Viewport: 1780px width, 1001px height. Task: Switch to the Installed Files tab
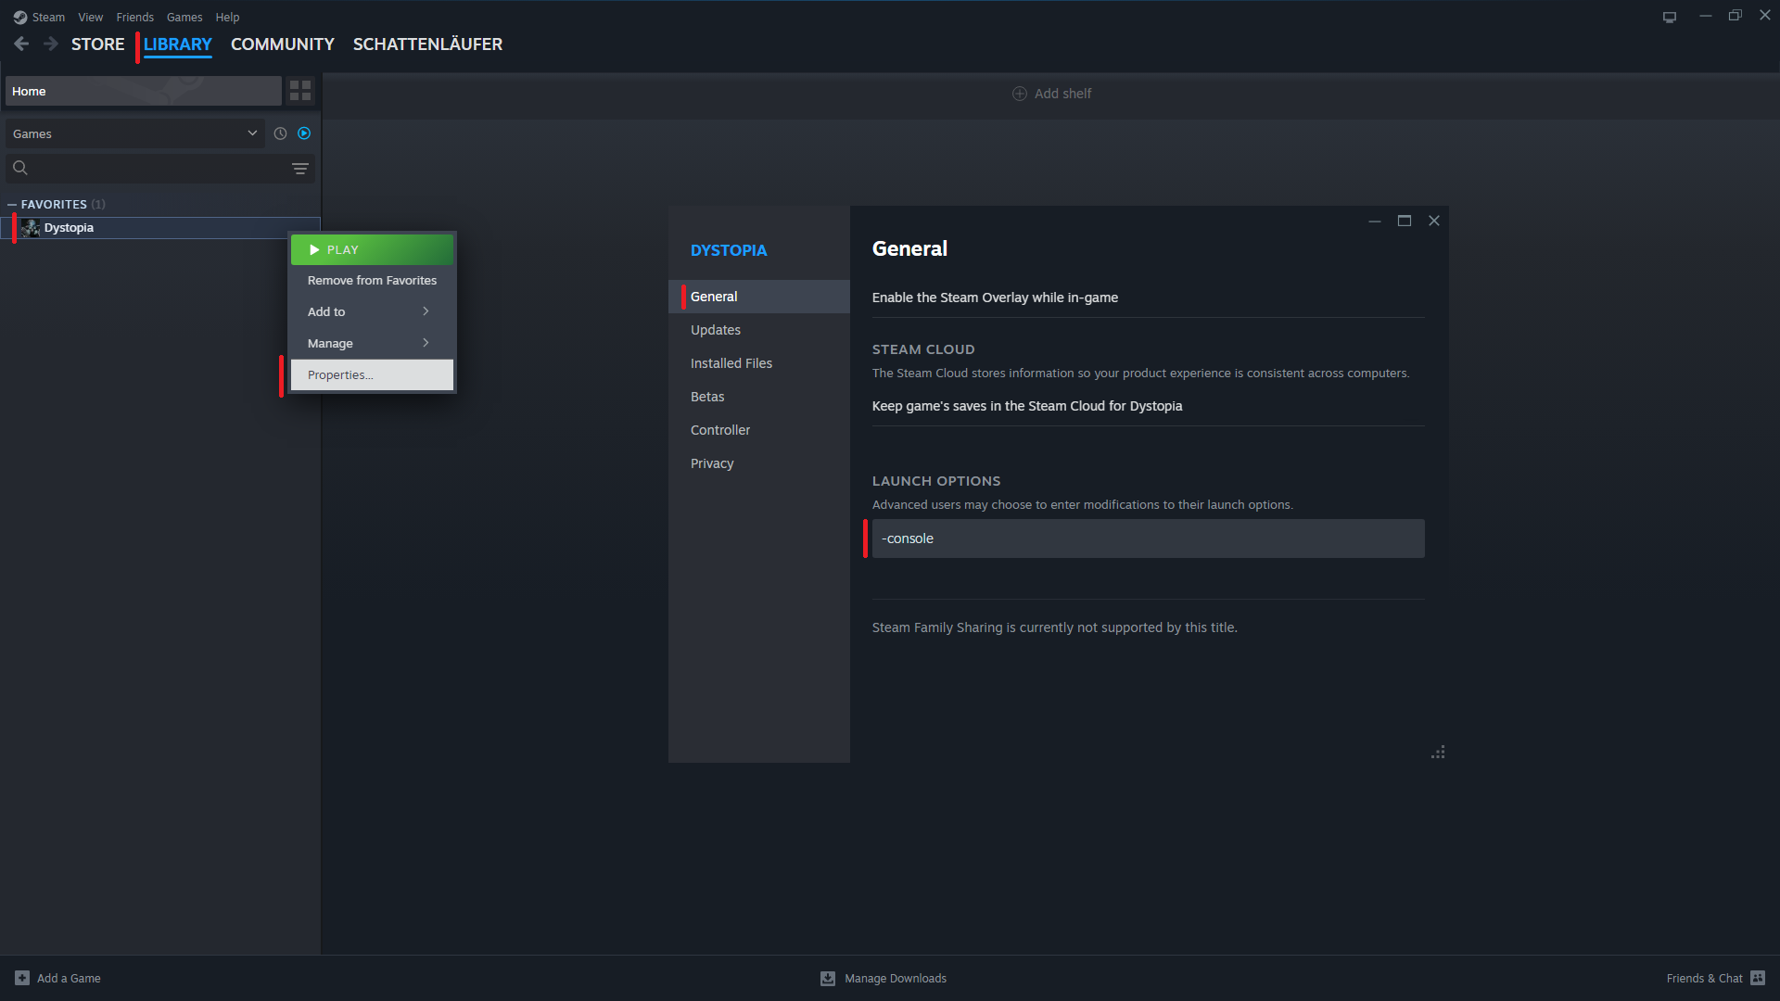[731, 363]
